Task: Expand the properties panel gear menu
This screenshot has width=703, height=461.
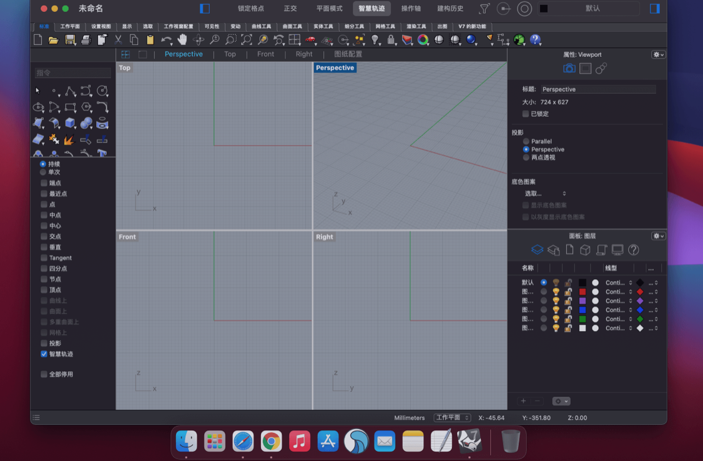Action: (x=658, y=55)
